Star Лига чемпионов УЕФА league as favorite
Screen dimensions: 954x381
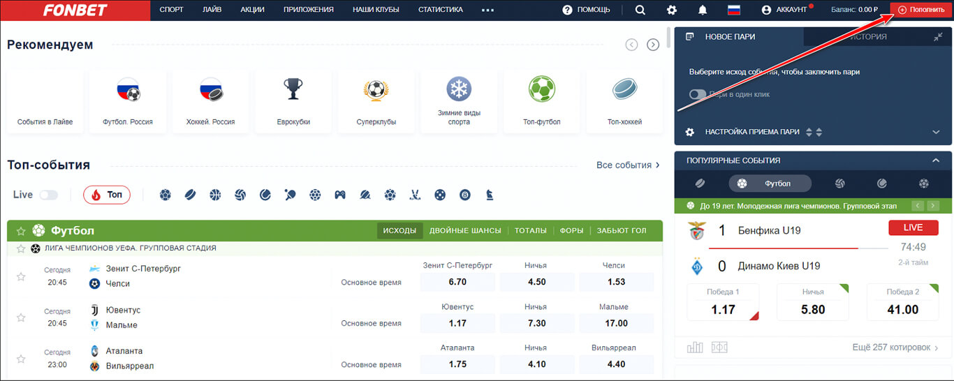point(21,248)
